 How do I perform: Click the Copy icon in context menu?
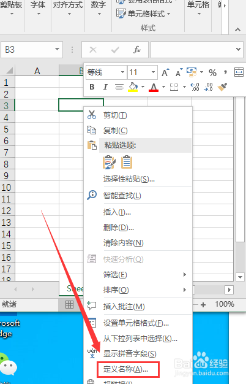coord(92,130)
